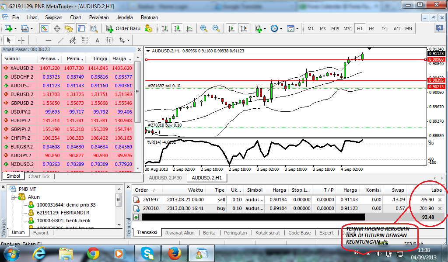Open the Lihat menu

pos(32,17)
